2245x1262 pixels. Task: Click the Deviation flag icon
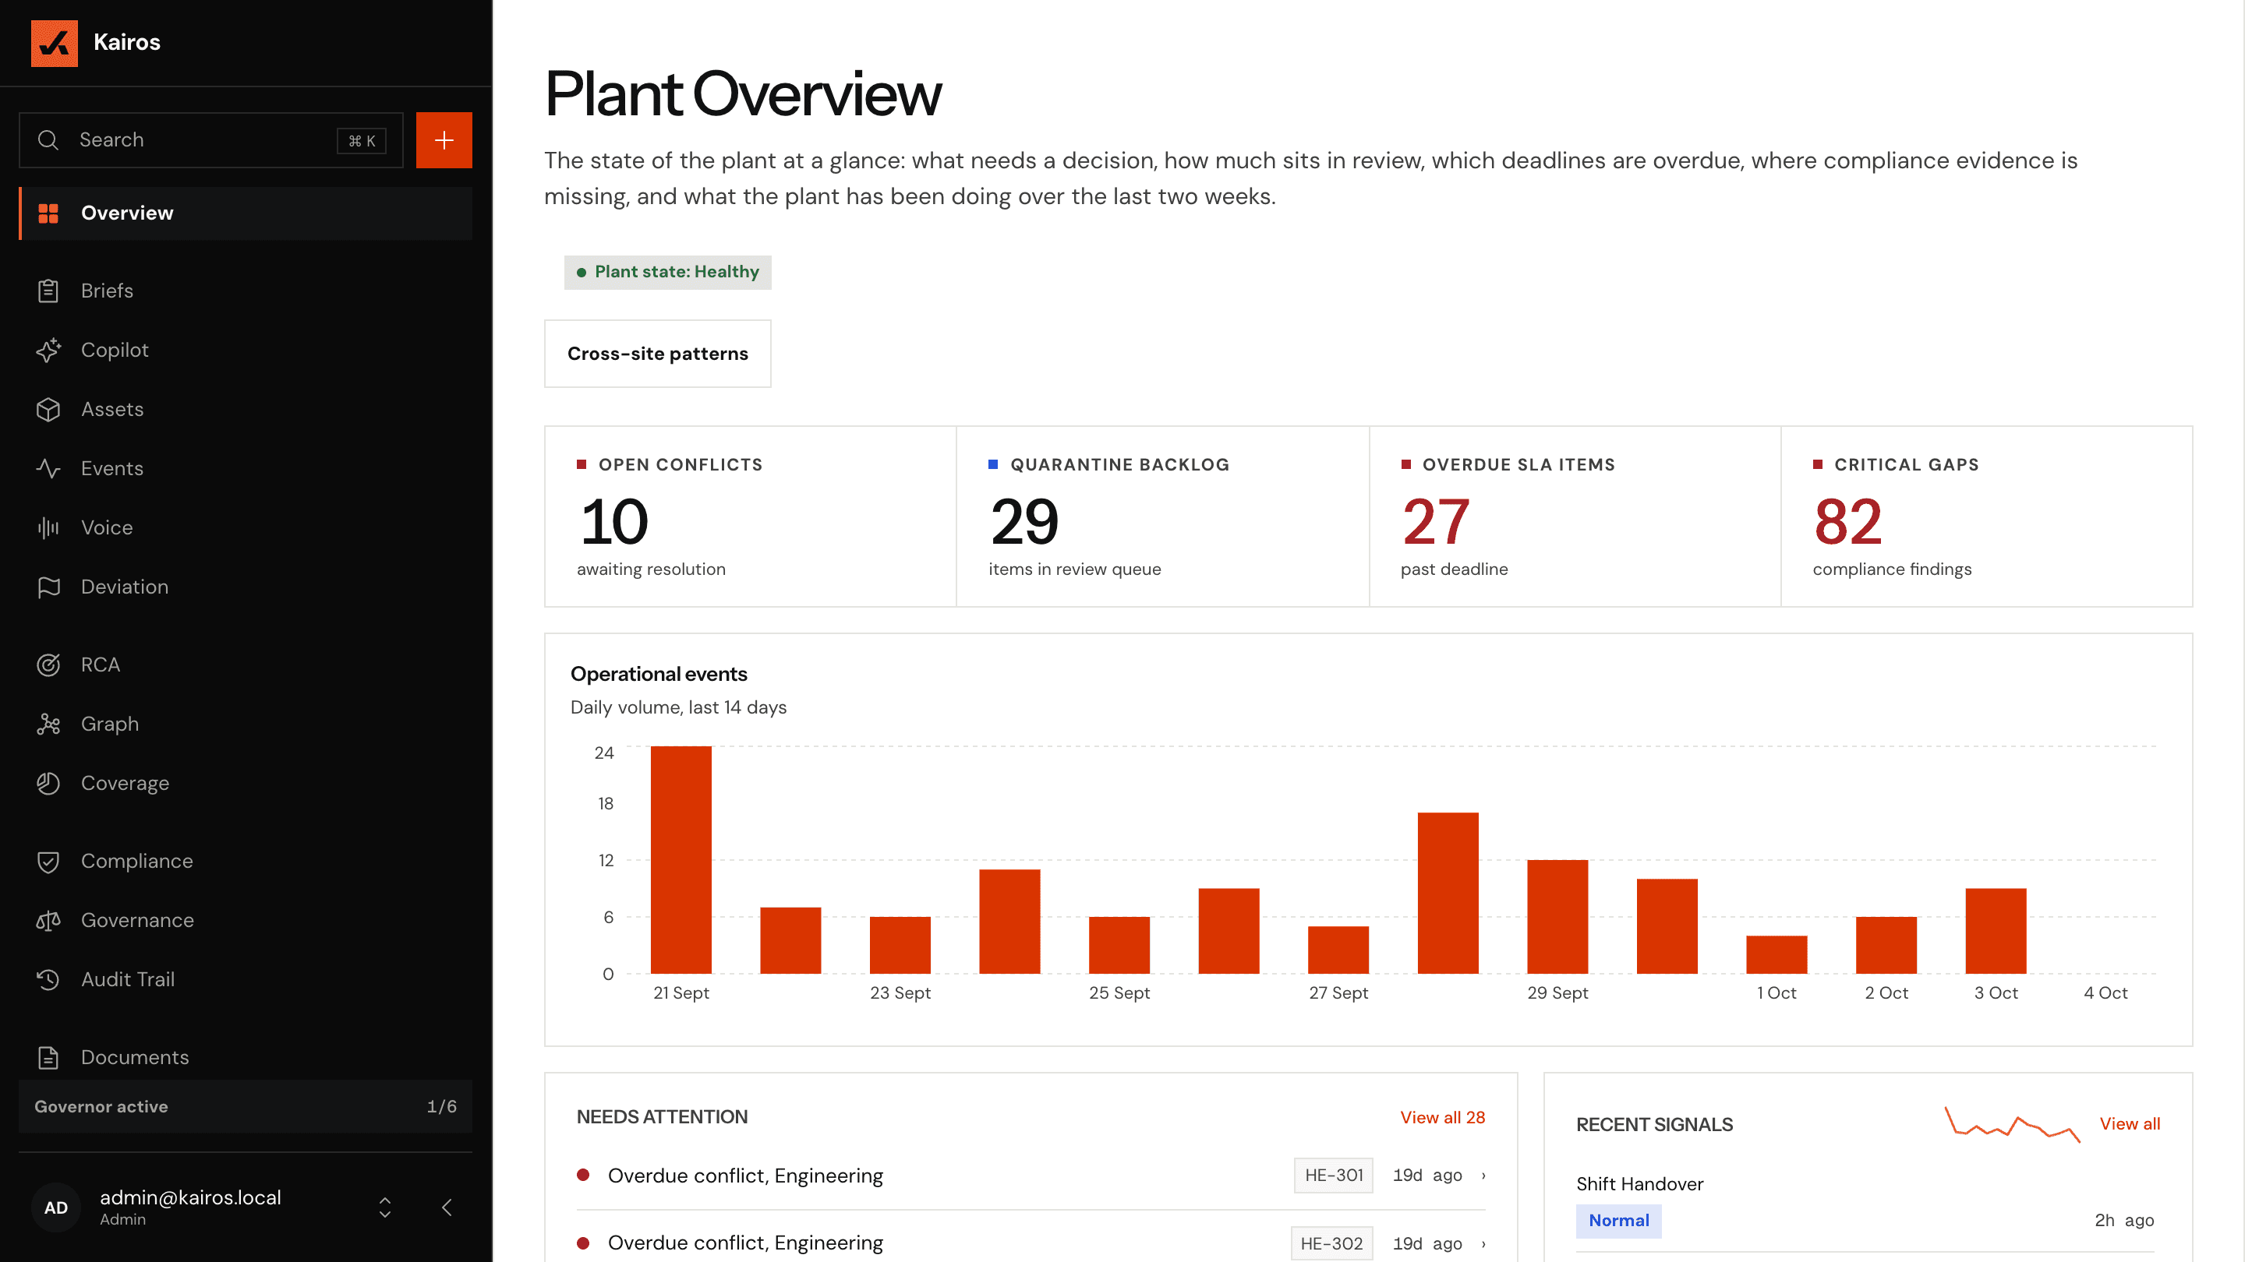[x=49, y=587]
